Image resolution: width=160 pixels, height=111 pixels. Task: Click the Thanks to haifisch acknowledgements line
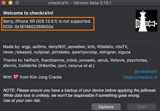[x=75, y=60]
